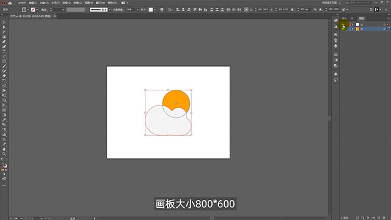Expand the top layer with white thumbnail
Viewport: 391px width, 220px height.
tap(353, 24)
